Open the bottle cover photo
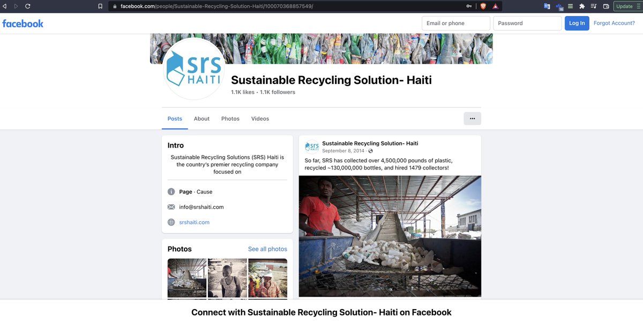 click(322, 49)
